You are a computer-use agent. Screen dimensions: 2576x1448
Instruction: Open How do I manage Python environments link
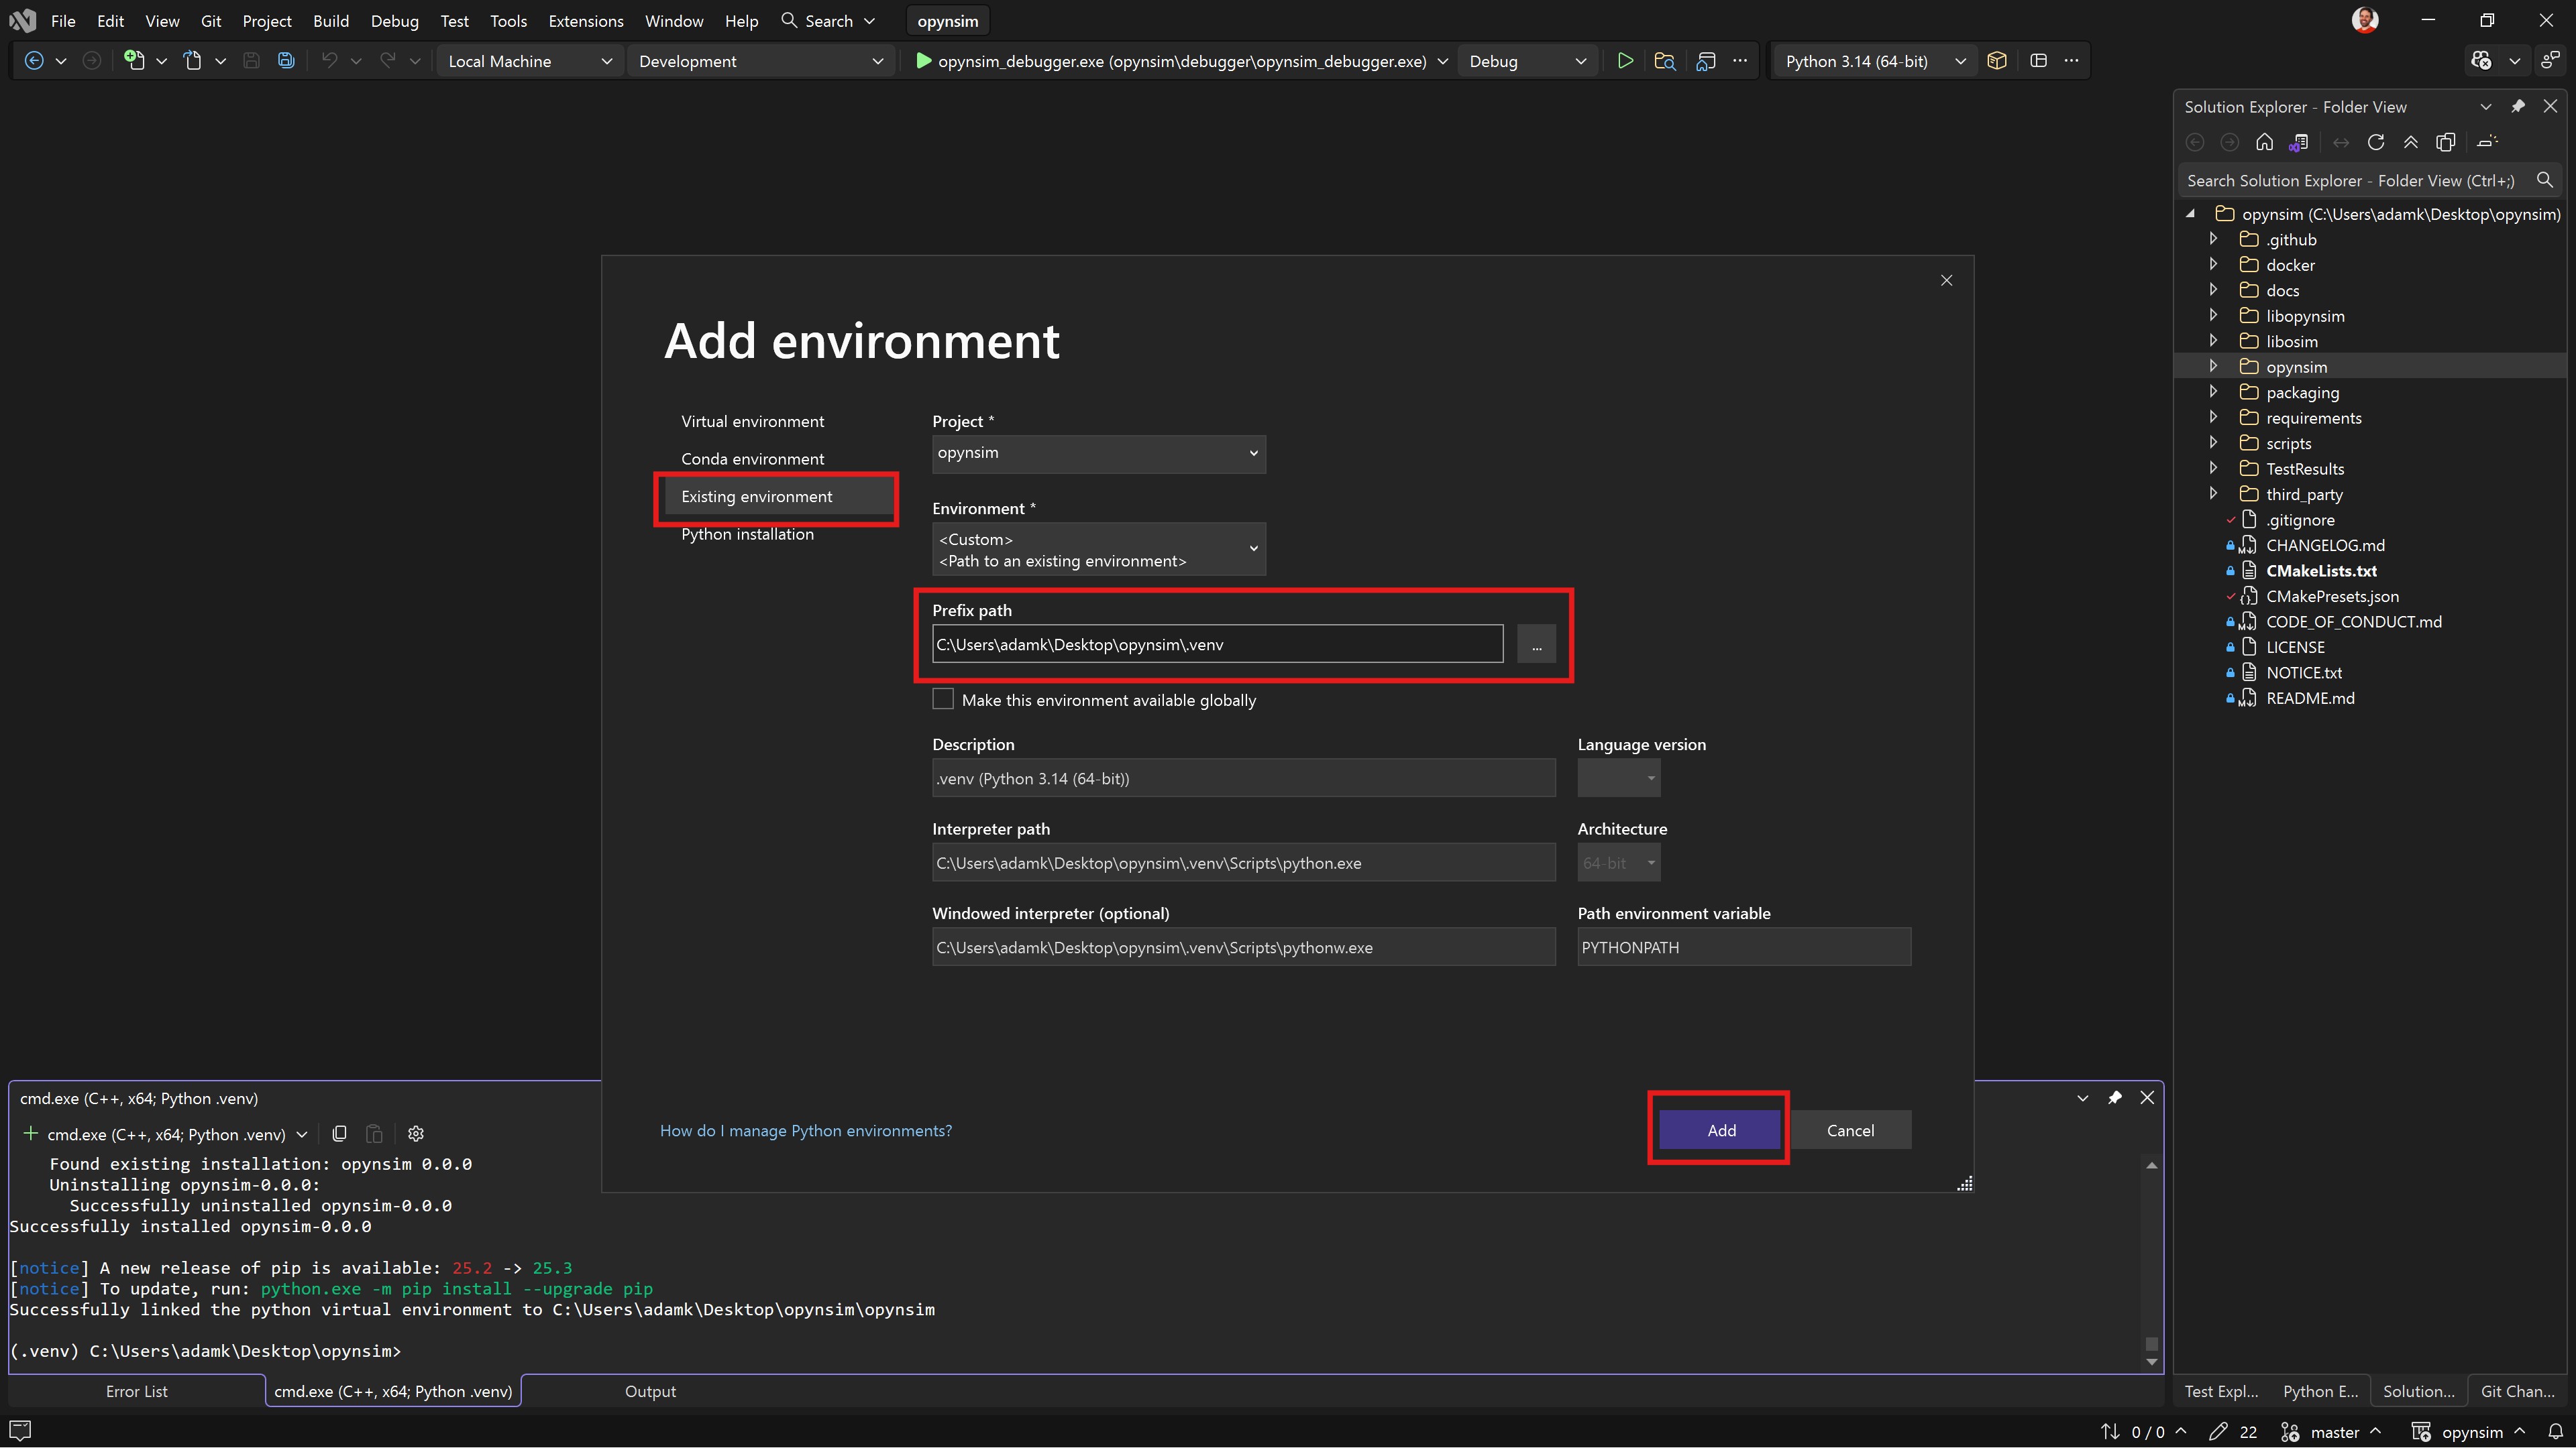click(x=805, y=1130)
